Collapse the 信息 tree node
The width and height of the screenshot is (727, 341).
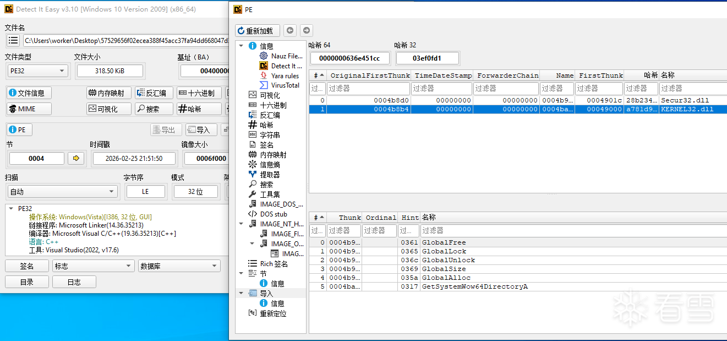[x=241, y=46]
